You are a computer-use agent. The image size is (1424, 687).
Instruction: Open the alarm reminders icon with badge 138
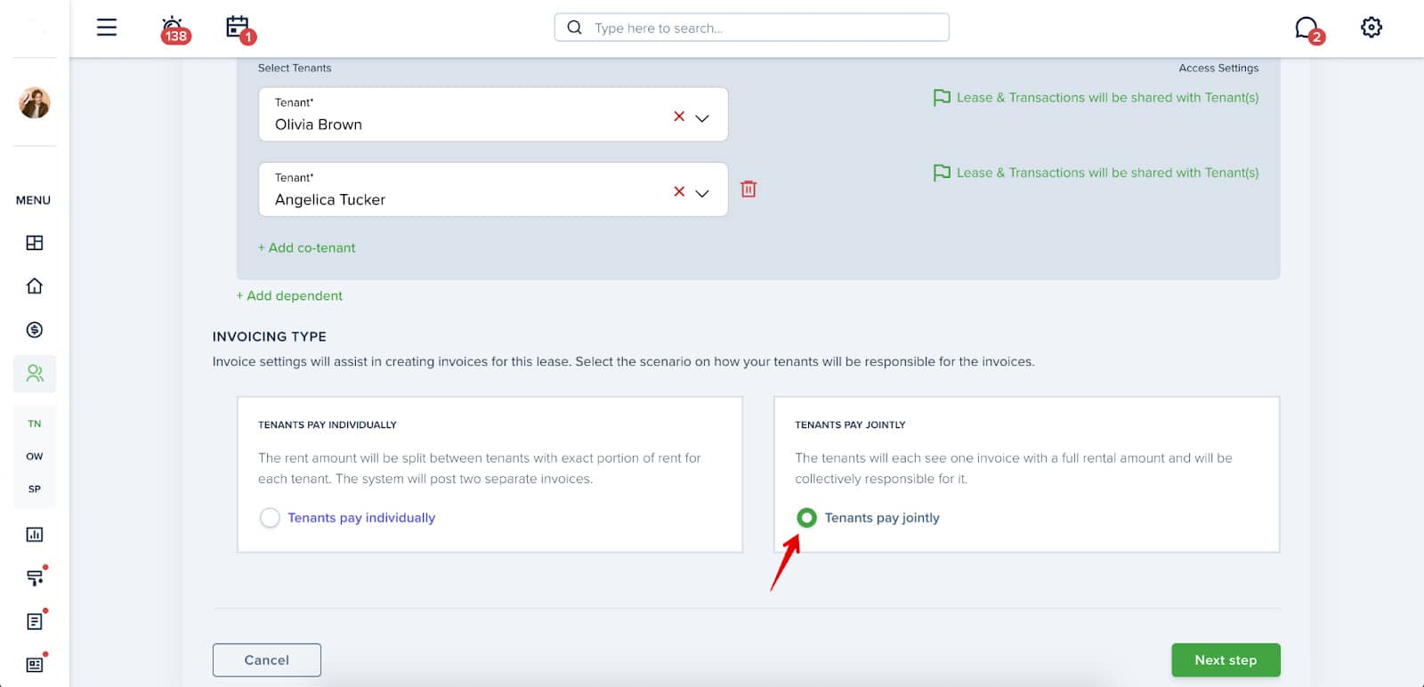[174, 29]
